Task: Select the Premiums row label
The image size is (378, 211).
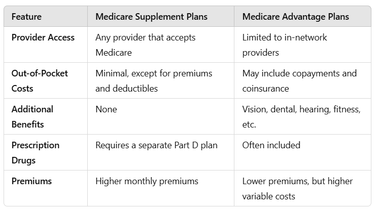Action: pyautogui.click(x=31, y=181)
